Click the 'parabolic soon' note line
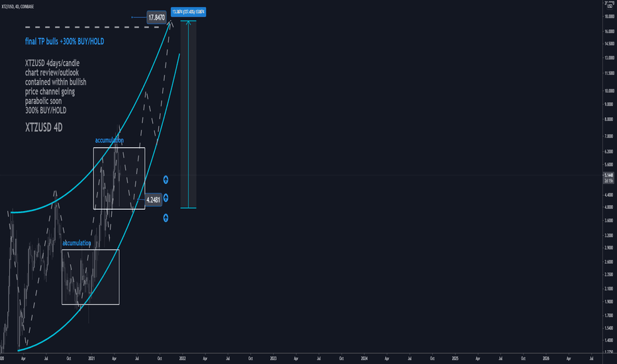Viewport: 617px width, 364px height. click(43, 101)
